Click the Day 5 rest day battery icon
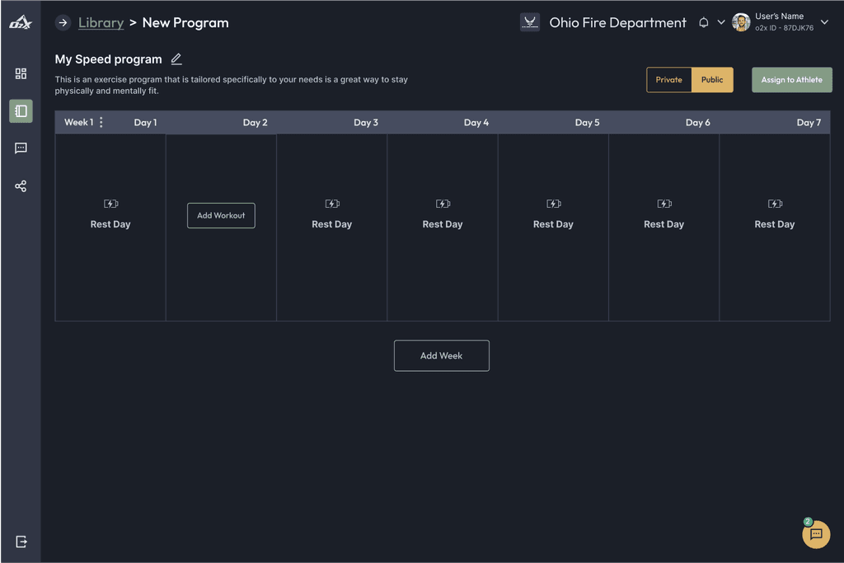844x563 pixels. pos(554,204)
